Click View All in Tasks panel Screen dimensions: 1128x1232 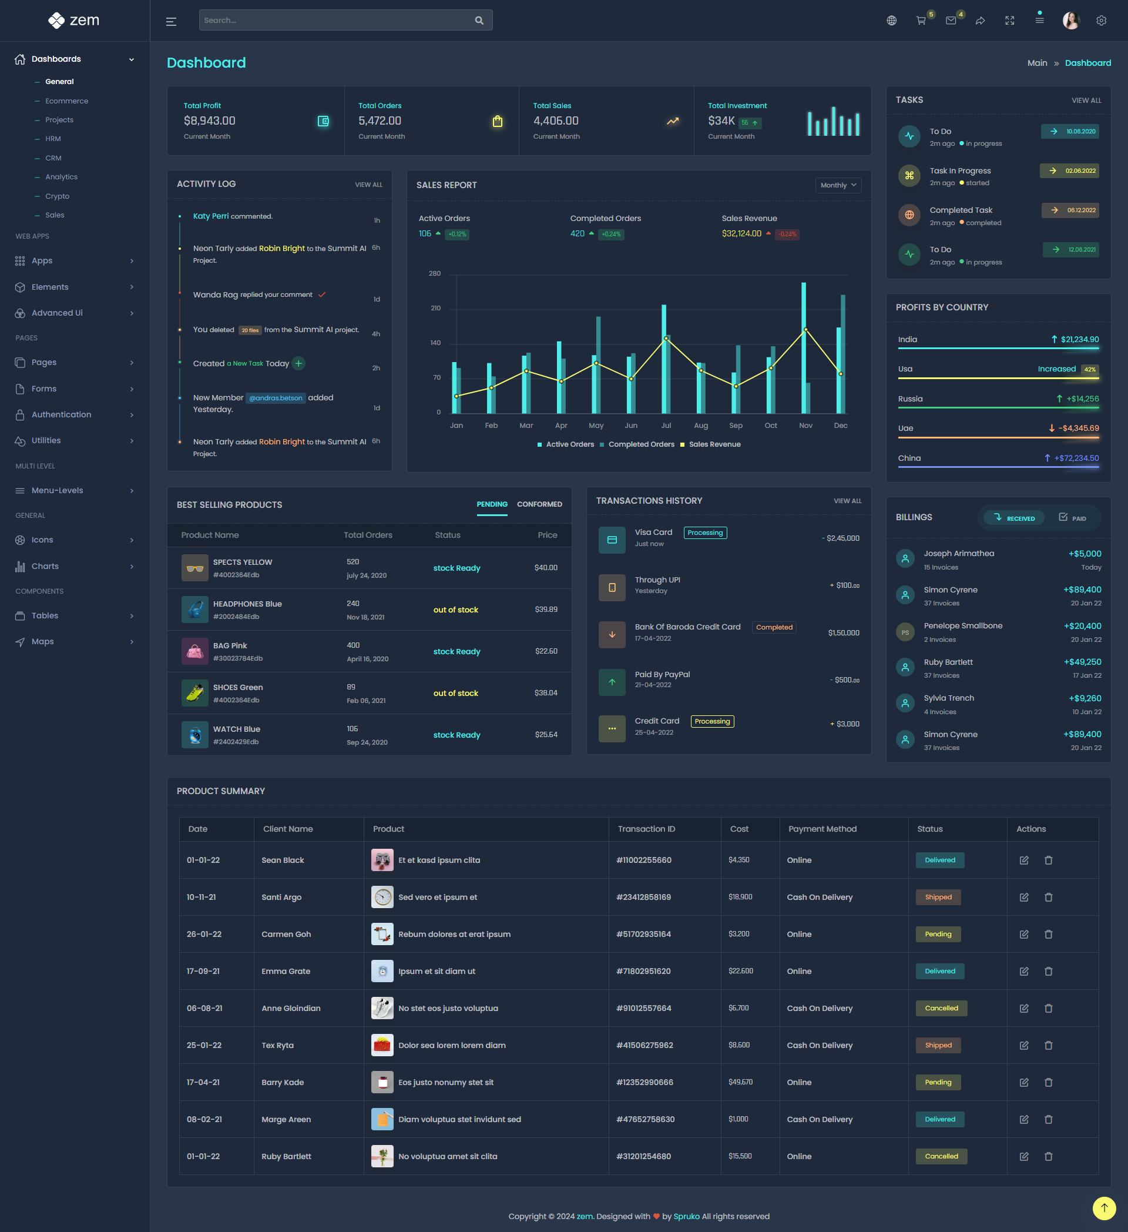1086,101
